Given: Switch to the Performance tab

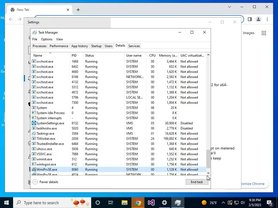Looking at the screenshot, I should point(59,46).
